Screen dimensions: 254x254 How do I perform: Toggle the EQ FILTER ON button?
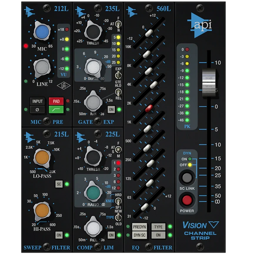(x=158, y=235)
